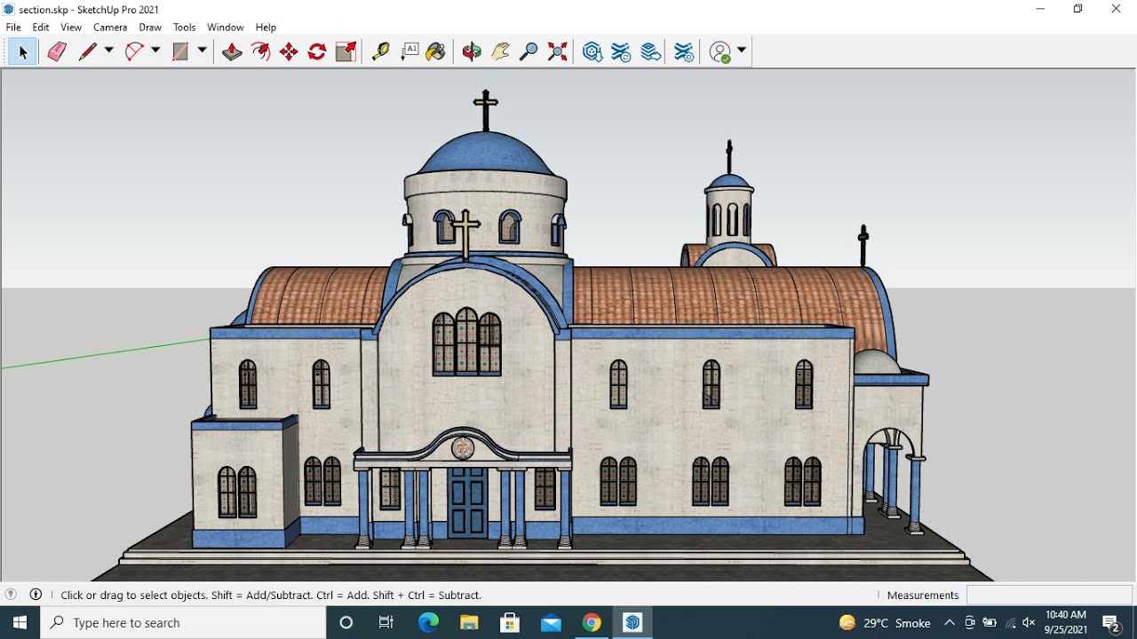Screen dimensions: 1137x639
Task: Open the Camera menu
Action: (110, 28)
